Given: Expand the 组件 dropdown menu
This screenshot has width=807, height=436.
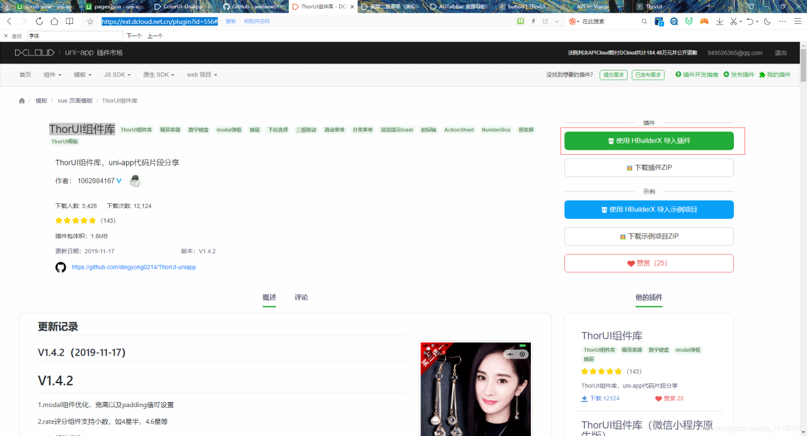Looking at the screenshot, I should pos(52,75).
